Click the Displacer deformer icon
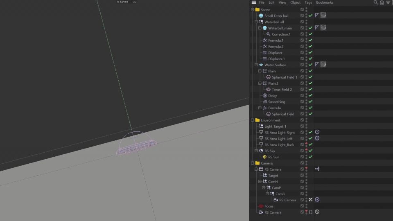The height and width of the screenshot is (221, 393). [265, 53]
